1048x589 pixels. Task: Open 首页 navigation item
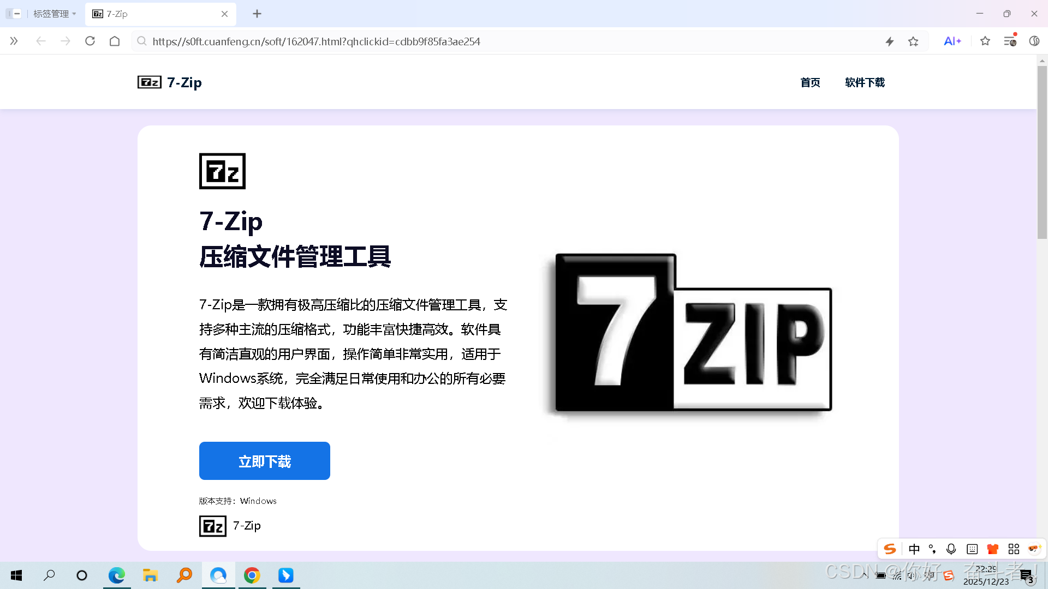pyautogui.click(x=810, y=82)
